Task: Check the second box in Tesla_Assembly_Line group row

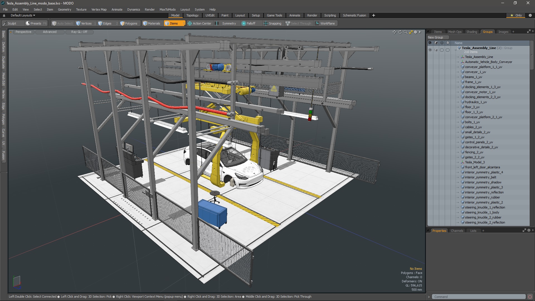Action: click(448, 50)
